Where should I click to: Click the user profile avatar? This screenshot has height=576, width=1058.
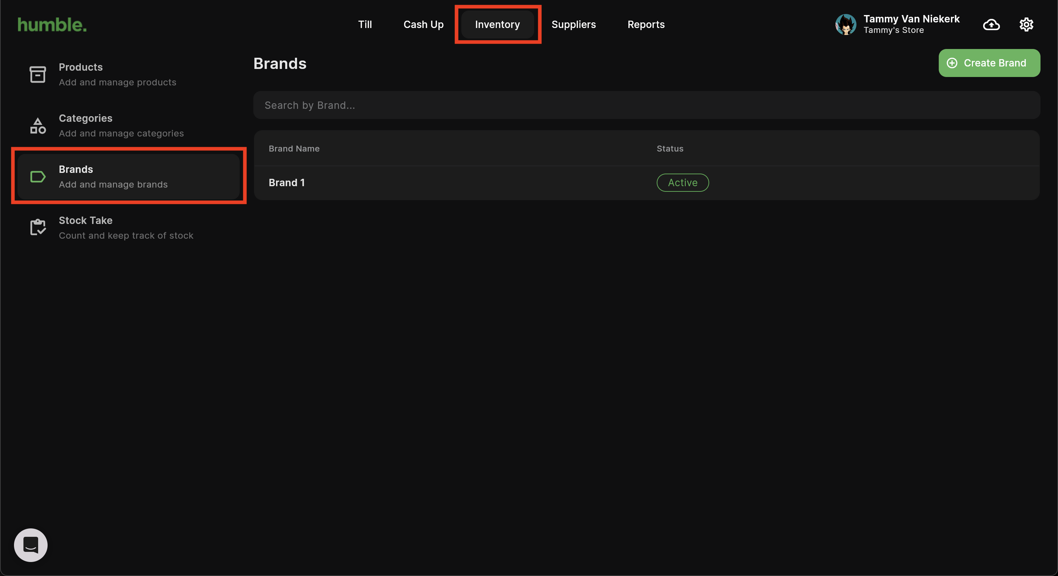pos(846,24)
